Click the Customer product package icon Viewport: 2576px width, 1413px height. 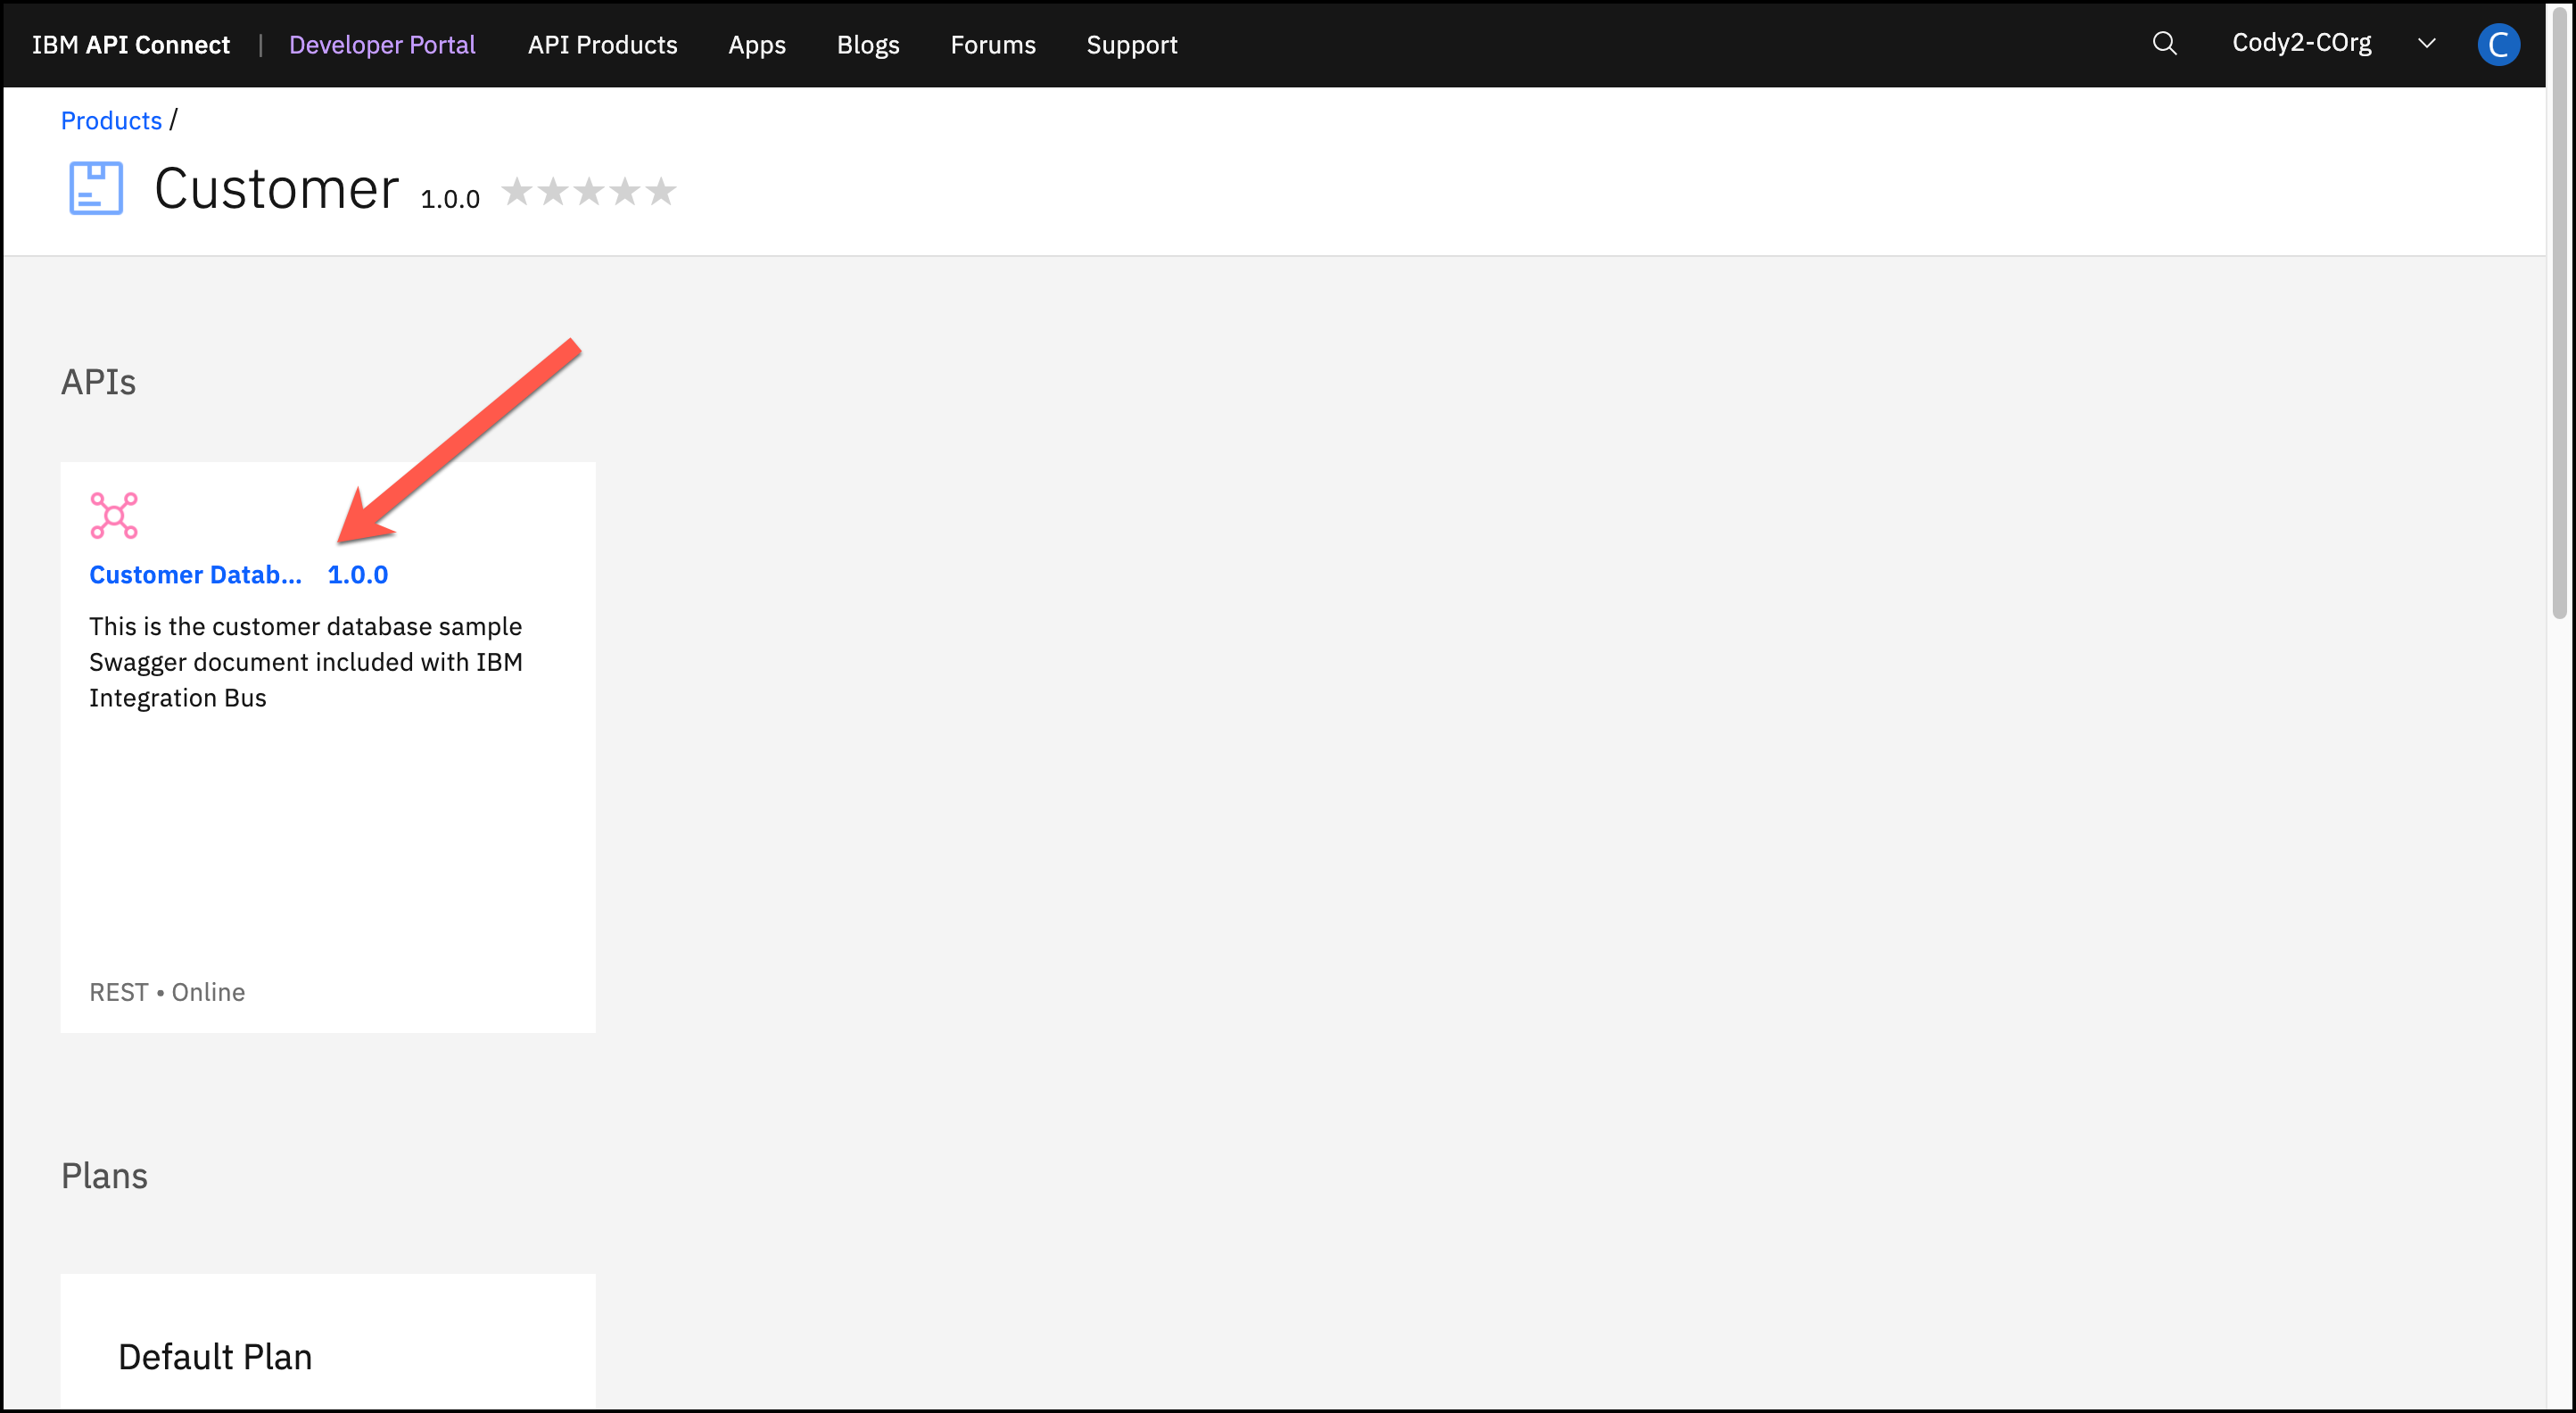point(96,188)
